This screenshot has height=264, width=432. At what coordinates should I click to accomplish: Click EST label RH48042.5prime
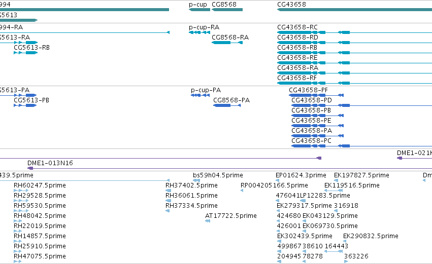coord(40,216)
